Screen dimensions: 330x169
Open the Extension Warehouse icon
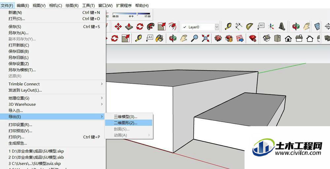pos(229,38)
